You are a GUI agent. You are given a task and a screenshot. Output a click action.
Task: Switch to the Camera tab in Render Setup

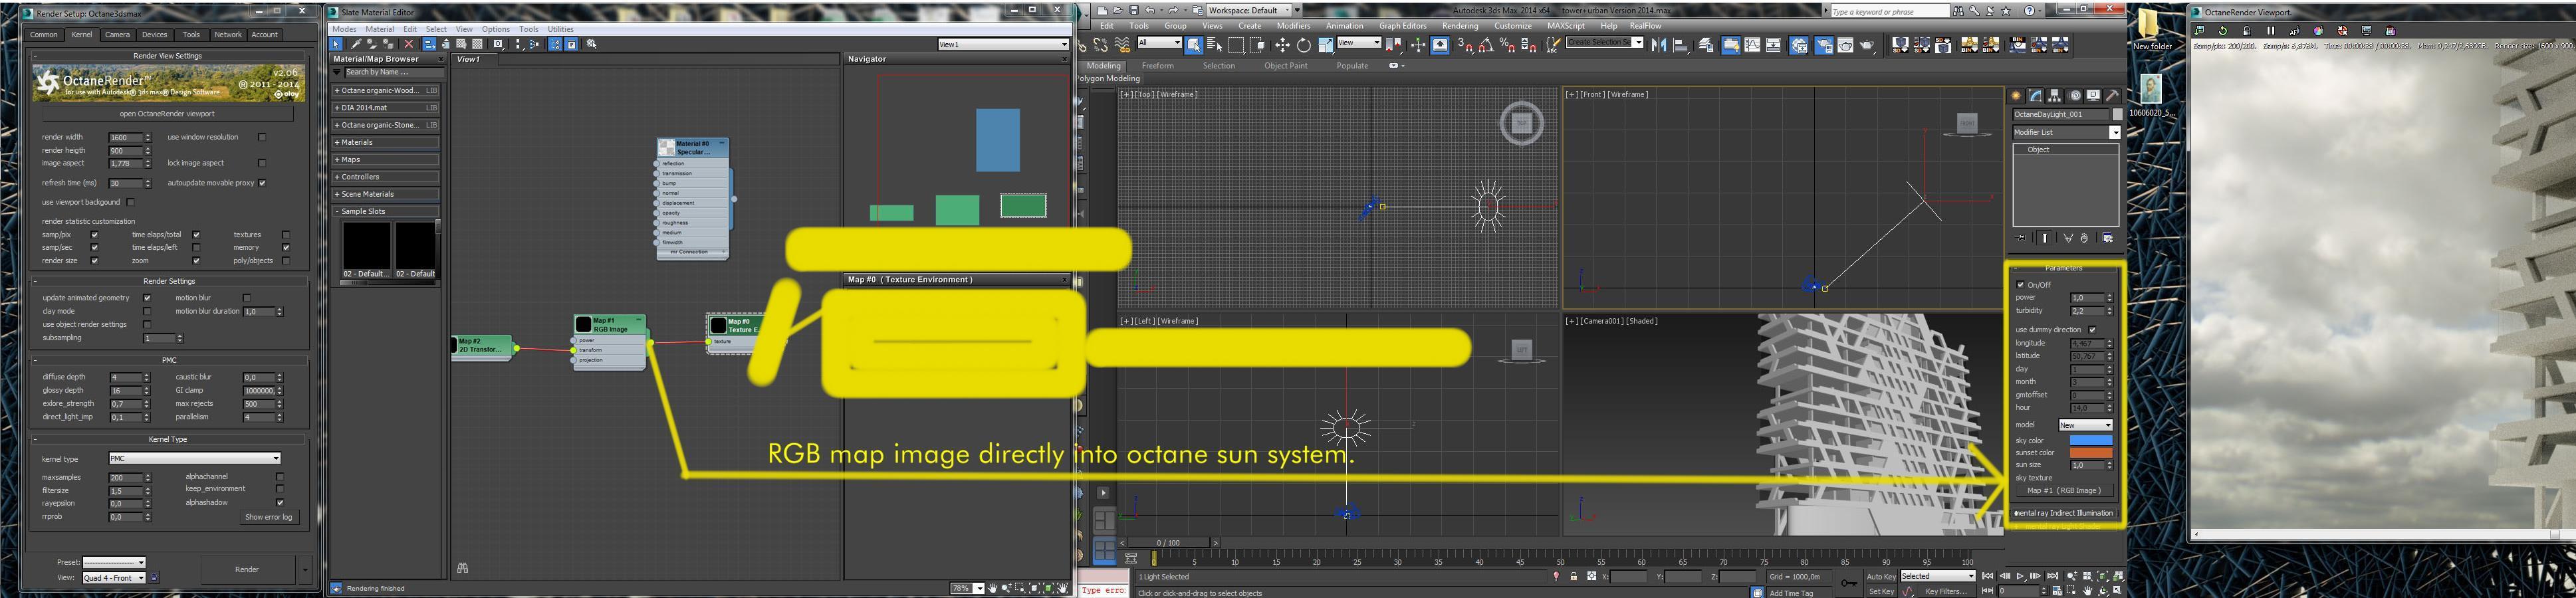117,35
